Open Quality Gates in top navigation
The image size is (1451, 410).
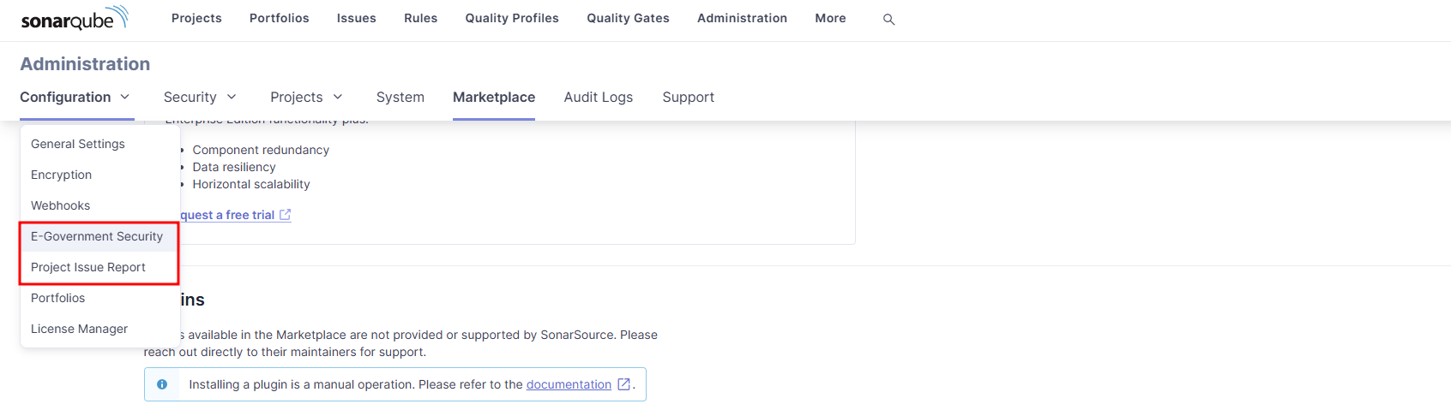628,18
